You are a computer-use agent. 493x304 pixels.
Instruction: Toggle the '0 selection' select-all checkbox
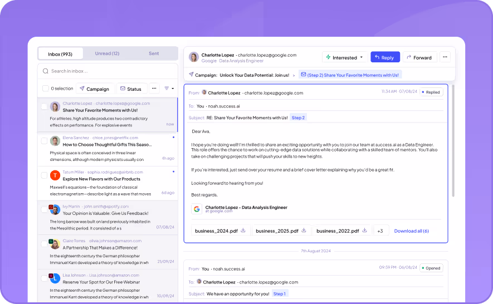coord(46,89)
